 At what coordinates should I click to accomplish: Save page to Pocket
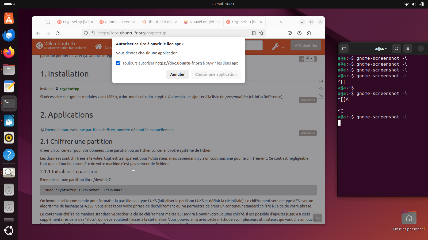click(x=290, y=33)
